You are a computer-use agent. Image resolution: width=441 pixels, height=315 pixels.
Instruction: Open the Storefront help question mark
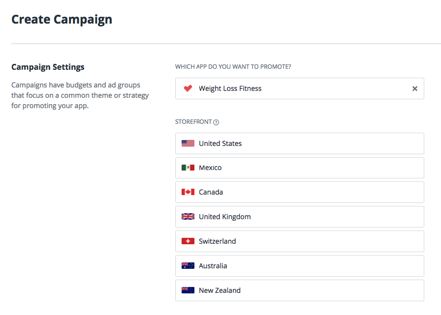tap(216, 122)
